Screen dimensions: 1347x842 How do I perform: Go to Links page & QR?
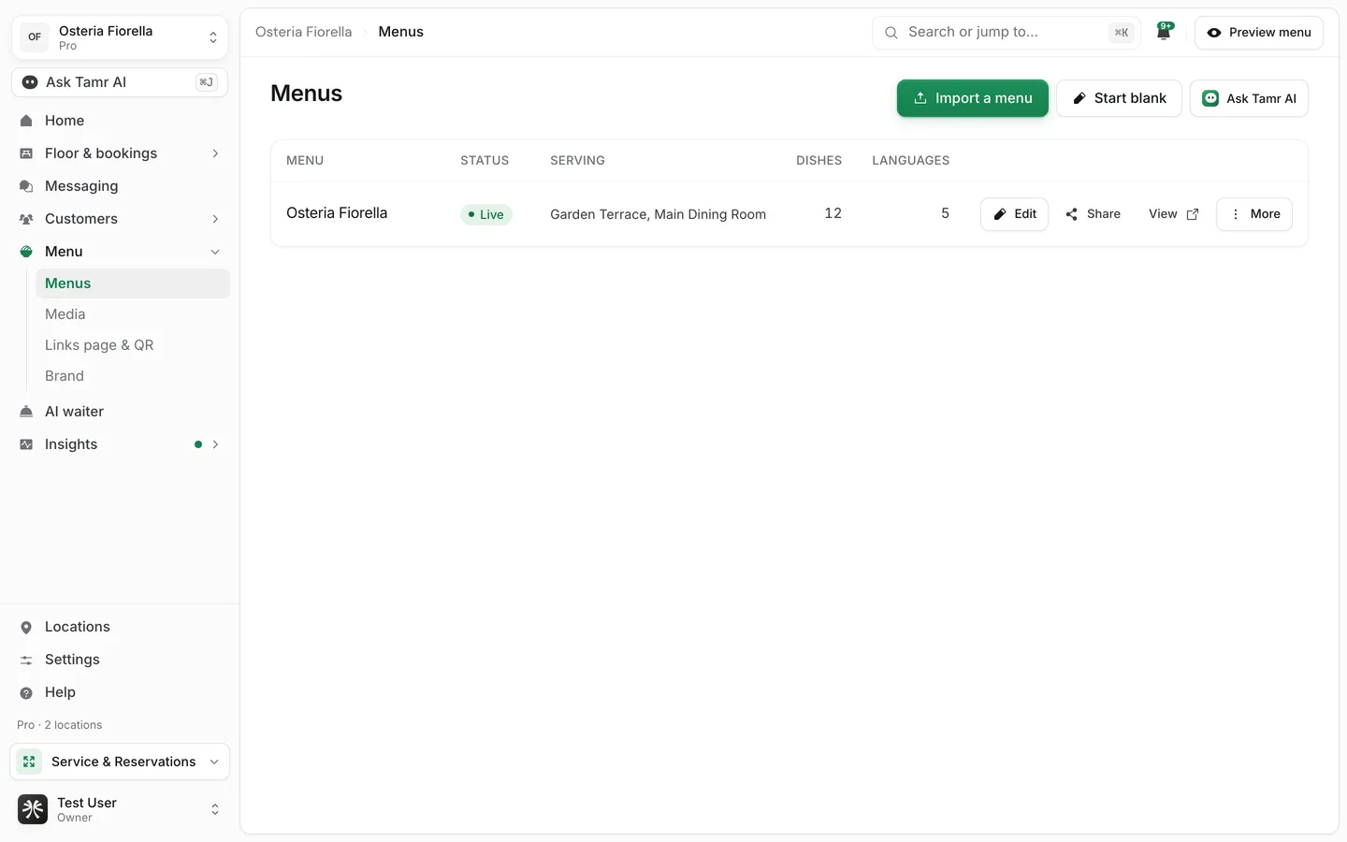(133, 345)
